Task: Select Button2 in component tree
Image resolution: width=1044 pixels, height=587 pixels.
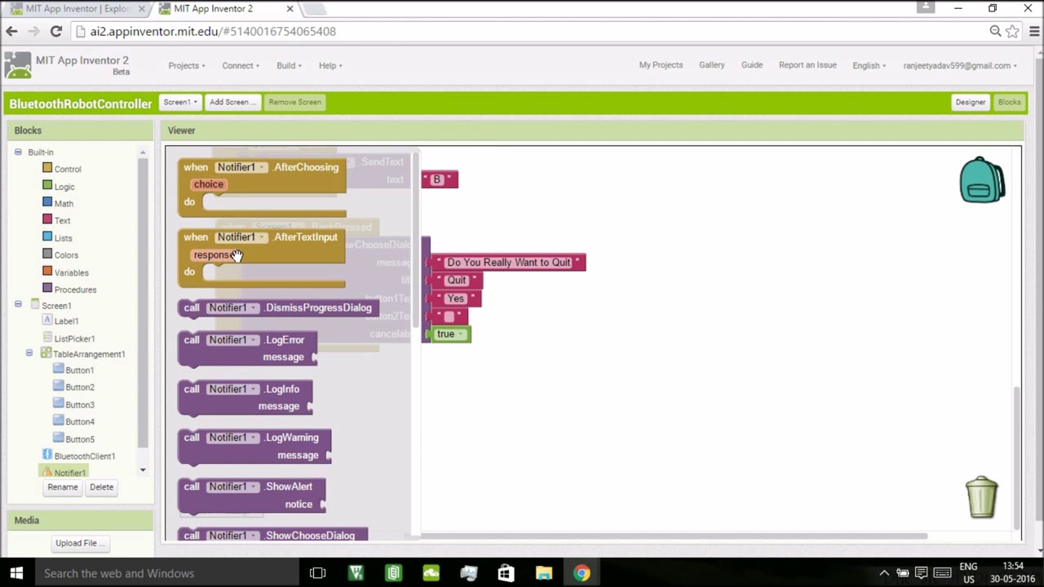Action: click(79, 387)
